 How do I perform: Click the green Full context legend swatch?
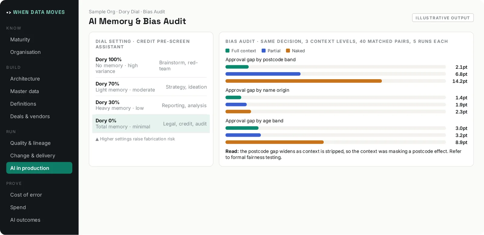tap(227, 51)
